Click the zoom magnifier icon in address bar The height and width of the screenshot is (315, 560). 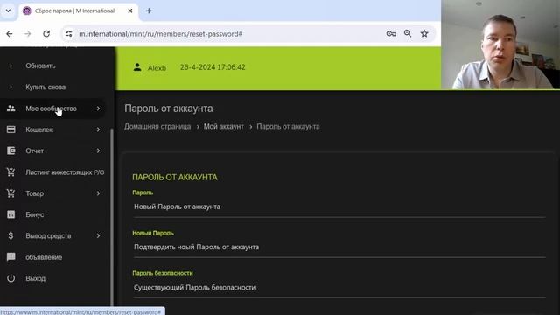click(x=408, y=34)
